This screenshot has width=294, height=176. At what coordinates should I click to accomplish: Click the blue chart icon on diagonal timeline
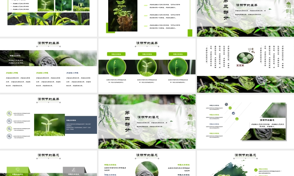(233, 113)
